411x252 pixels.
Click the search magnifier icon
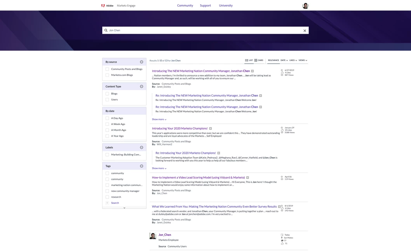[x=106, y=30]
